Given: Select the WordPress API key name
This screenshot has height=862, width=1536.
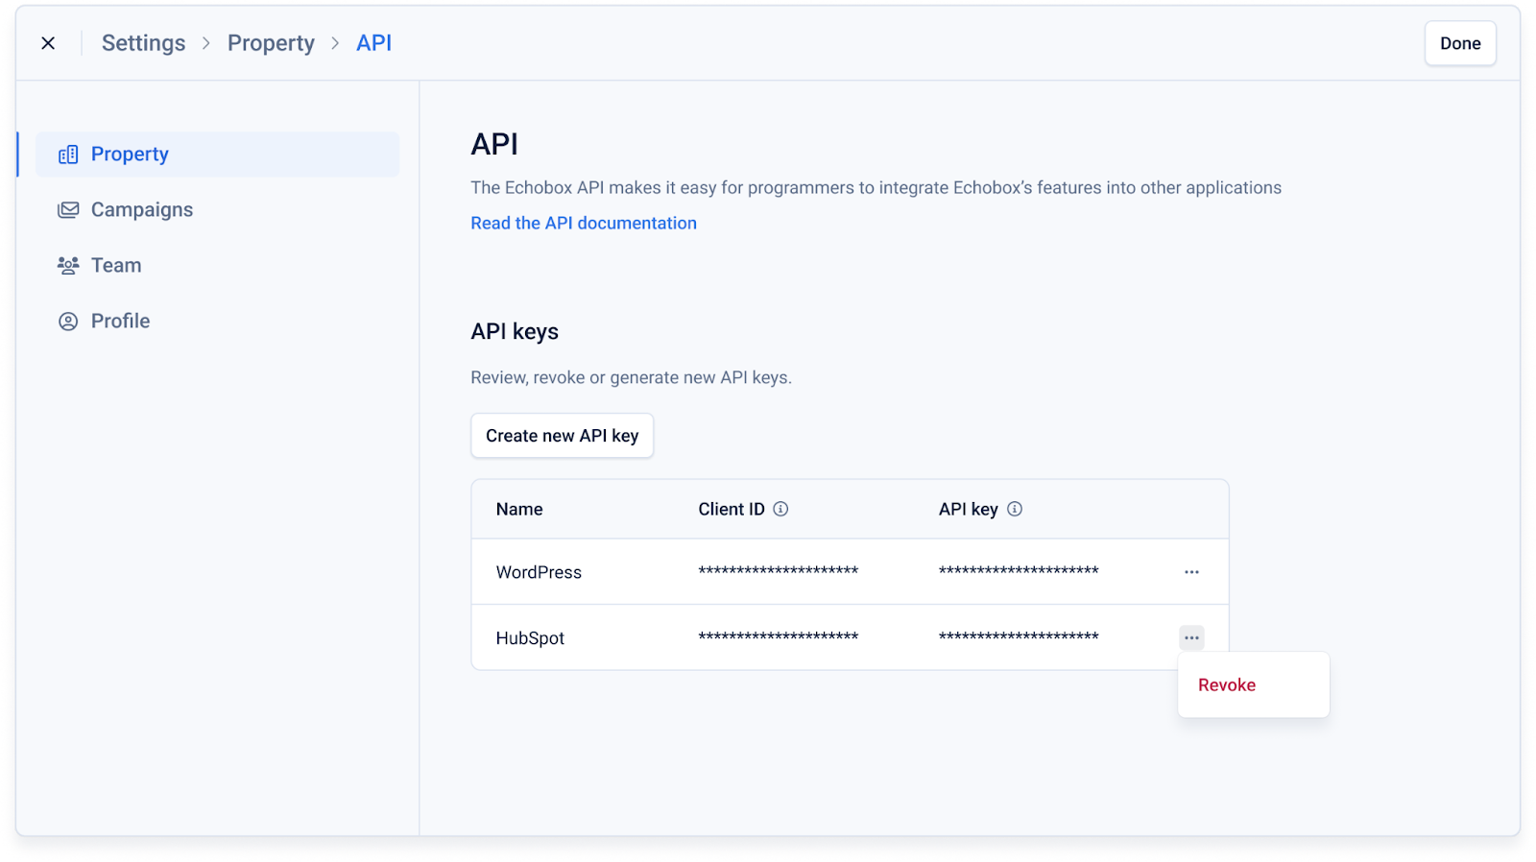Looking at the screenshot, I should (x=539, y=572).
